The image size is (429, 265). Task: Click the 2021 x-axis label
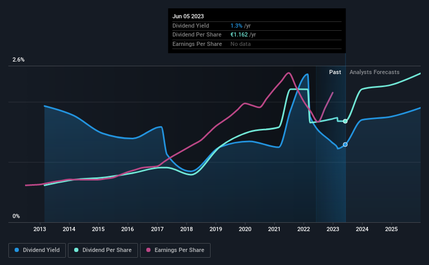pyautogui.click(x=274, y=229)
